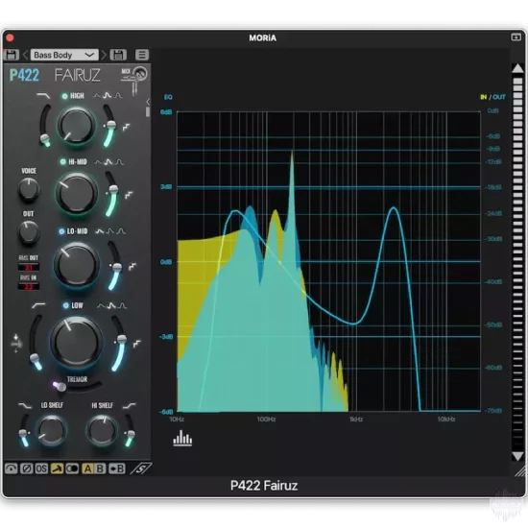Click the LOW band gain slider handle
528x528 pixels.
(x=122, y=339)
